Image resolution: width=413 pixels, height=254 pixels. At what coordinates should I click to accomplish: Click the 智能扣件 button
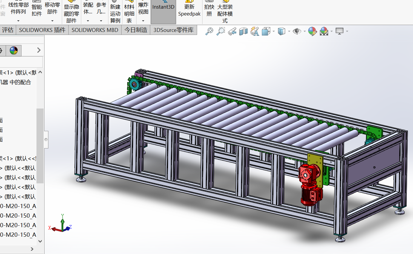37,8
